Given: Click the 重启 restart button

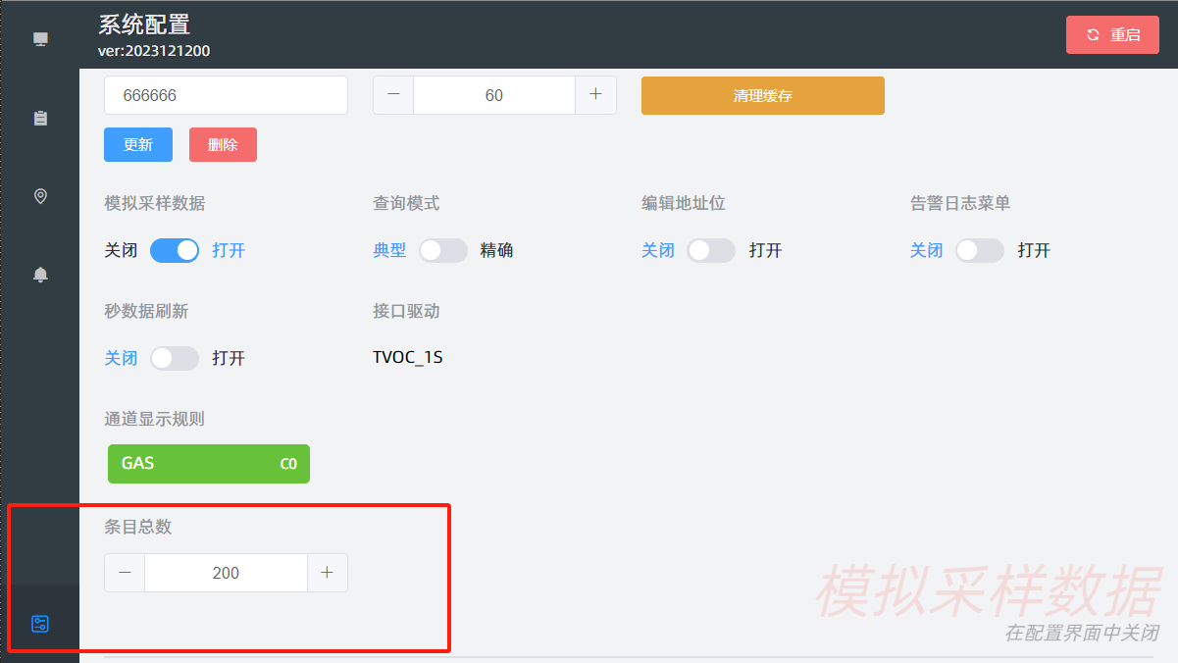Looking at the screenshot, I should point(1112,34).
